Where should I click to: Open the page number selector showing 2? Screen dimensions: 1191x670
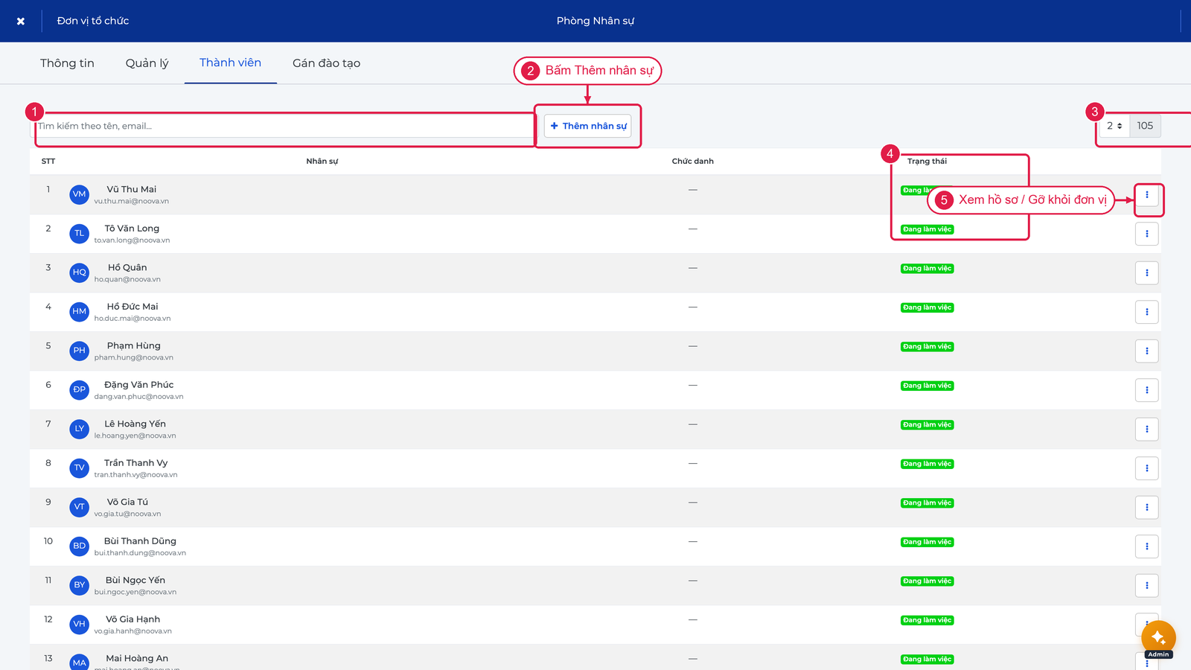click(1114, 126)
